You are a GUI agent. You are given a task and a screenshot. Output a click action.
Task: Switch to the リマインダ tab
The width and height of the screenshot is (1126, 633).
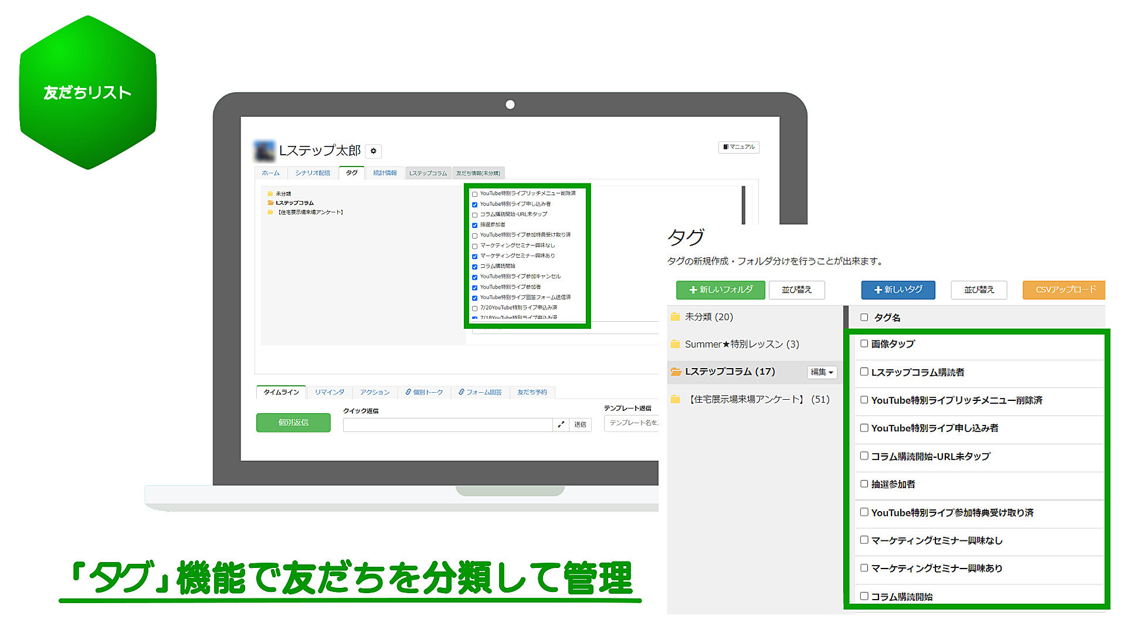pos(330,392)
